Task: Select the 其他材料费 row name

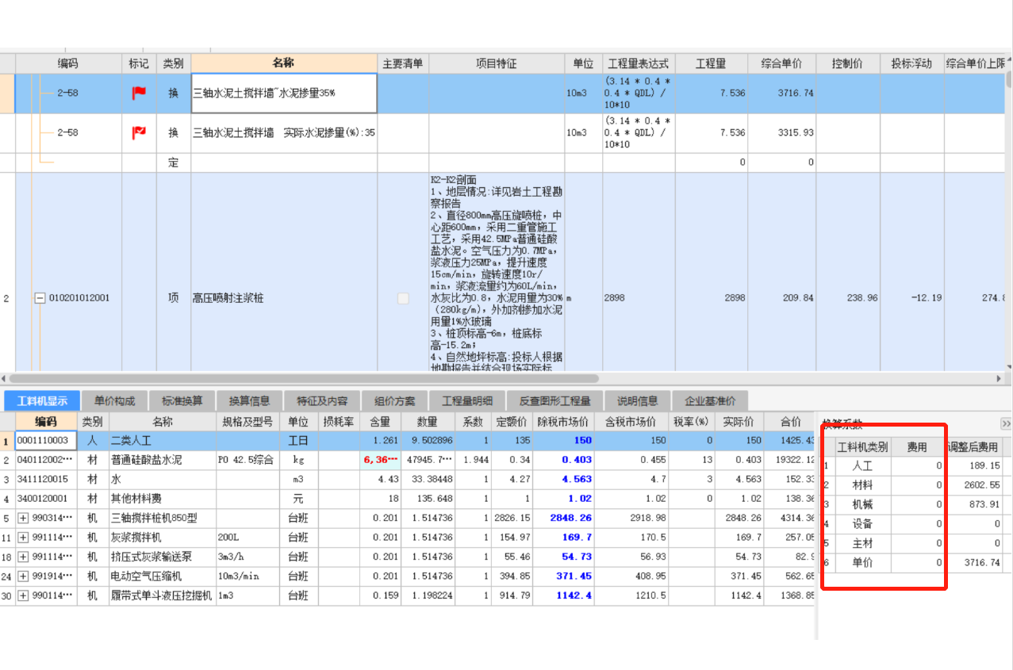Action: click(162, 499)
